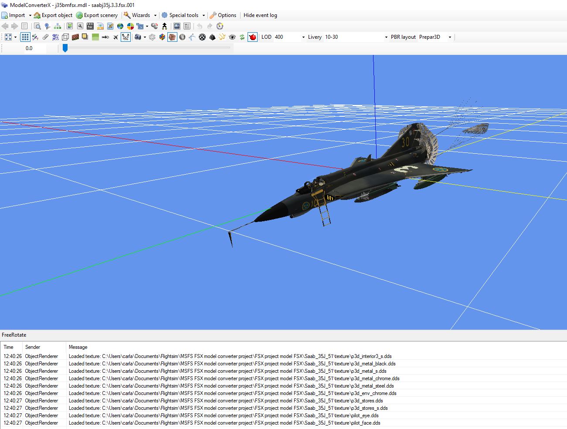
Task: Click the film clapperboard animation icon
Action: click(90, 26)
